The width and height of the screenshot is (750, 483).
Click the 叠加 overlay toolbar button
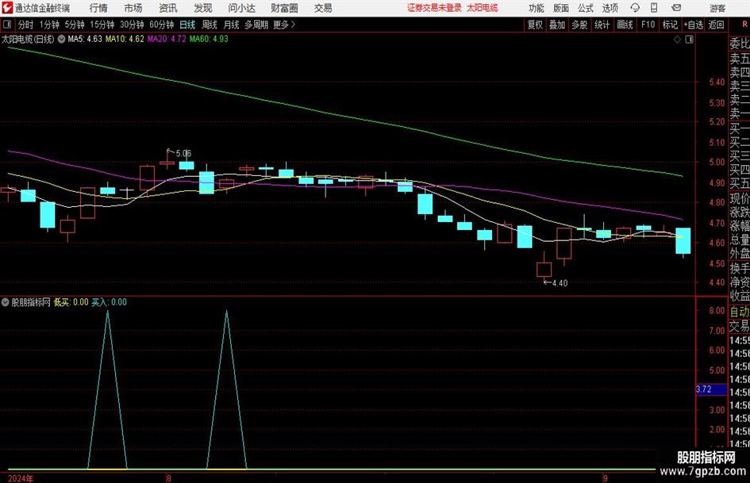click(x=557, y=25)
